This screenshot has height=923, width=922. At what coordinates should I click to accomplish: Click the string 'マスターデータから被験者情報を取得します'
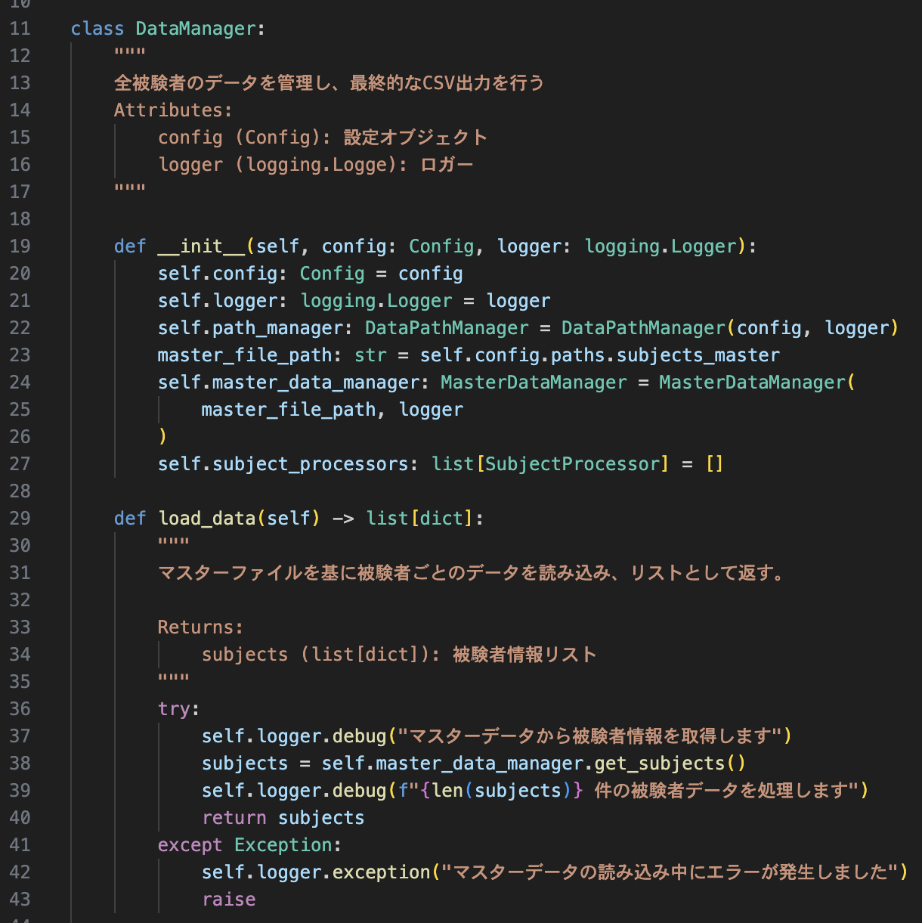click(589, 736)
